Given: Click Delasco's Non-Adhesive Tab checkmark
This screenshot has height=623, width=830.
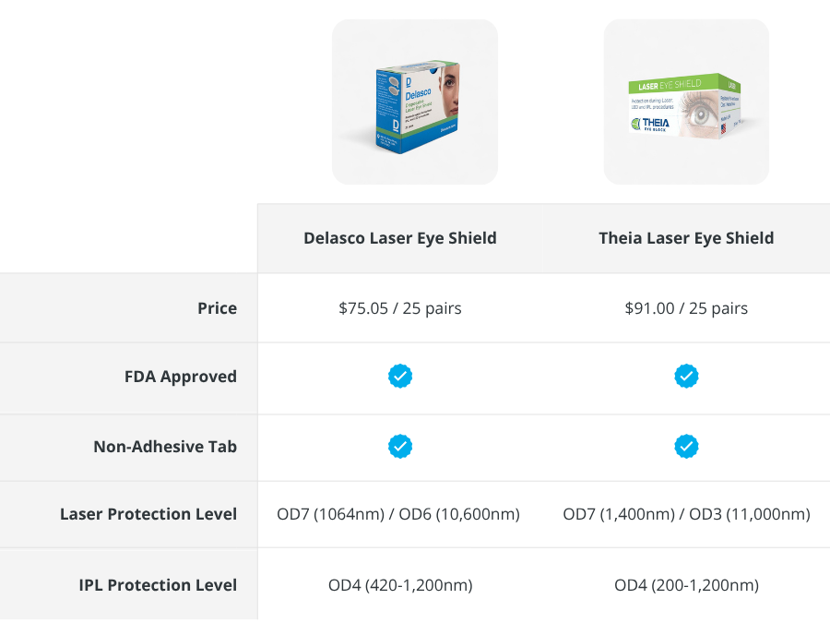Looking at the screenshot, I should 400,447.
